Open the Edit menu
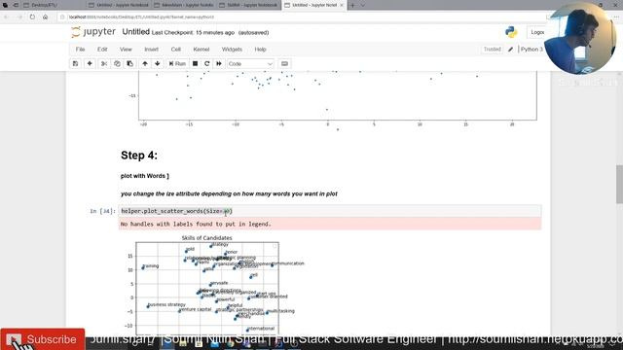623x350 pixels. click(x=102, y=50)
